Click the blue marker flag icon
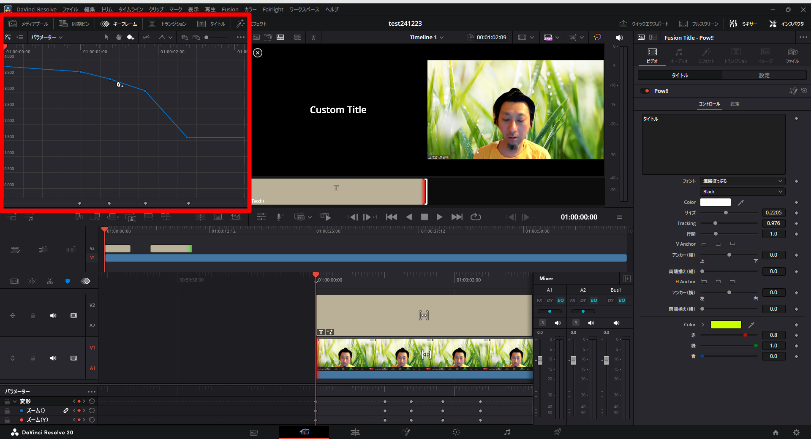 tap(68, 281)
